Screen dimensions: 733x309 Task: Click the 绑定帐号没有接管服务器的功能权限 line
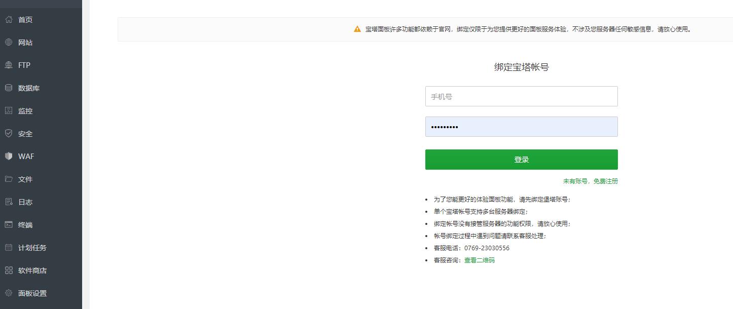point(502,224)
